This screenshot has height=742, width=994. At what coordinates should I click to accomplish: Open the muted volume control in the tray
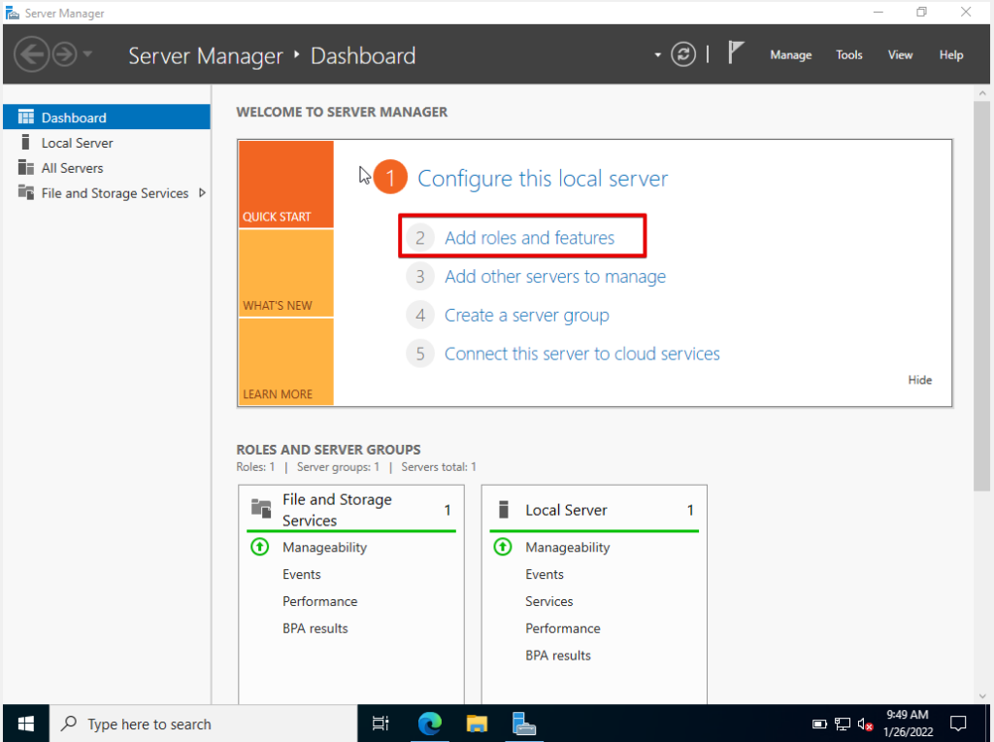click(x=864, y=725)
